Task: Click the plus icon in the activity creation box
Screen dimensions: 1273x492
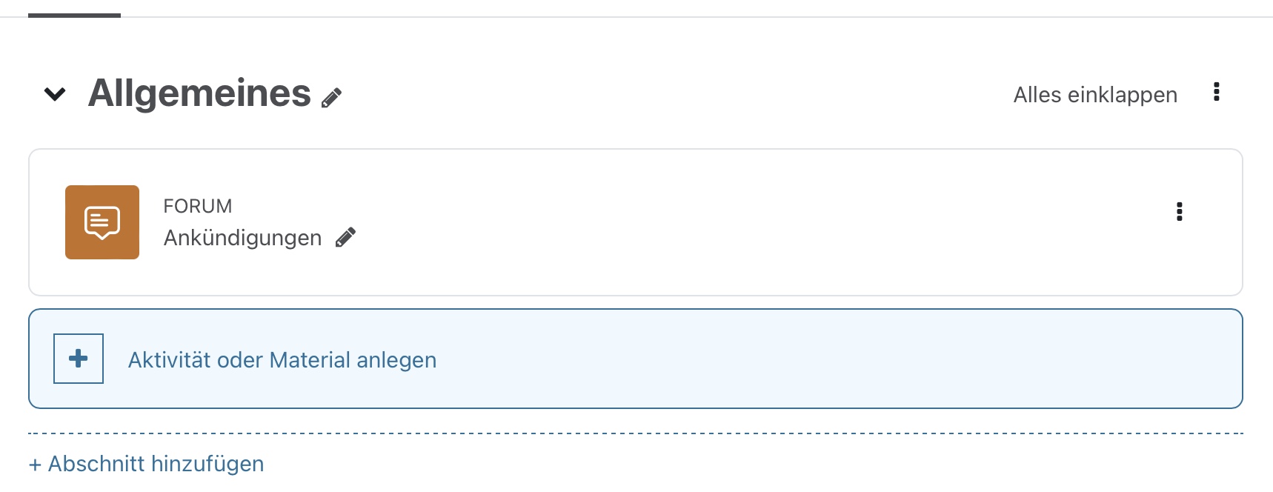Action: [77, 358]
